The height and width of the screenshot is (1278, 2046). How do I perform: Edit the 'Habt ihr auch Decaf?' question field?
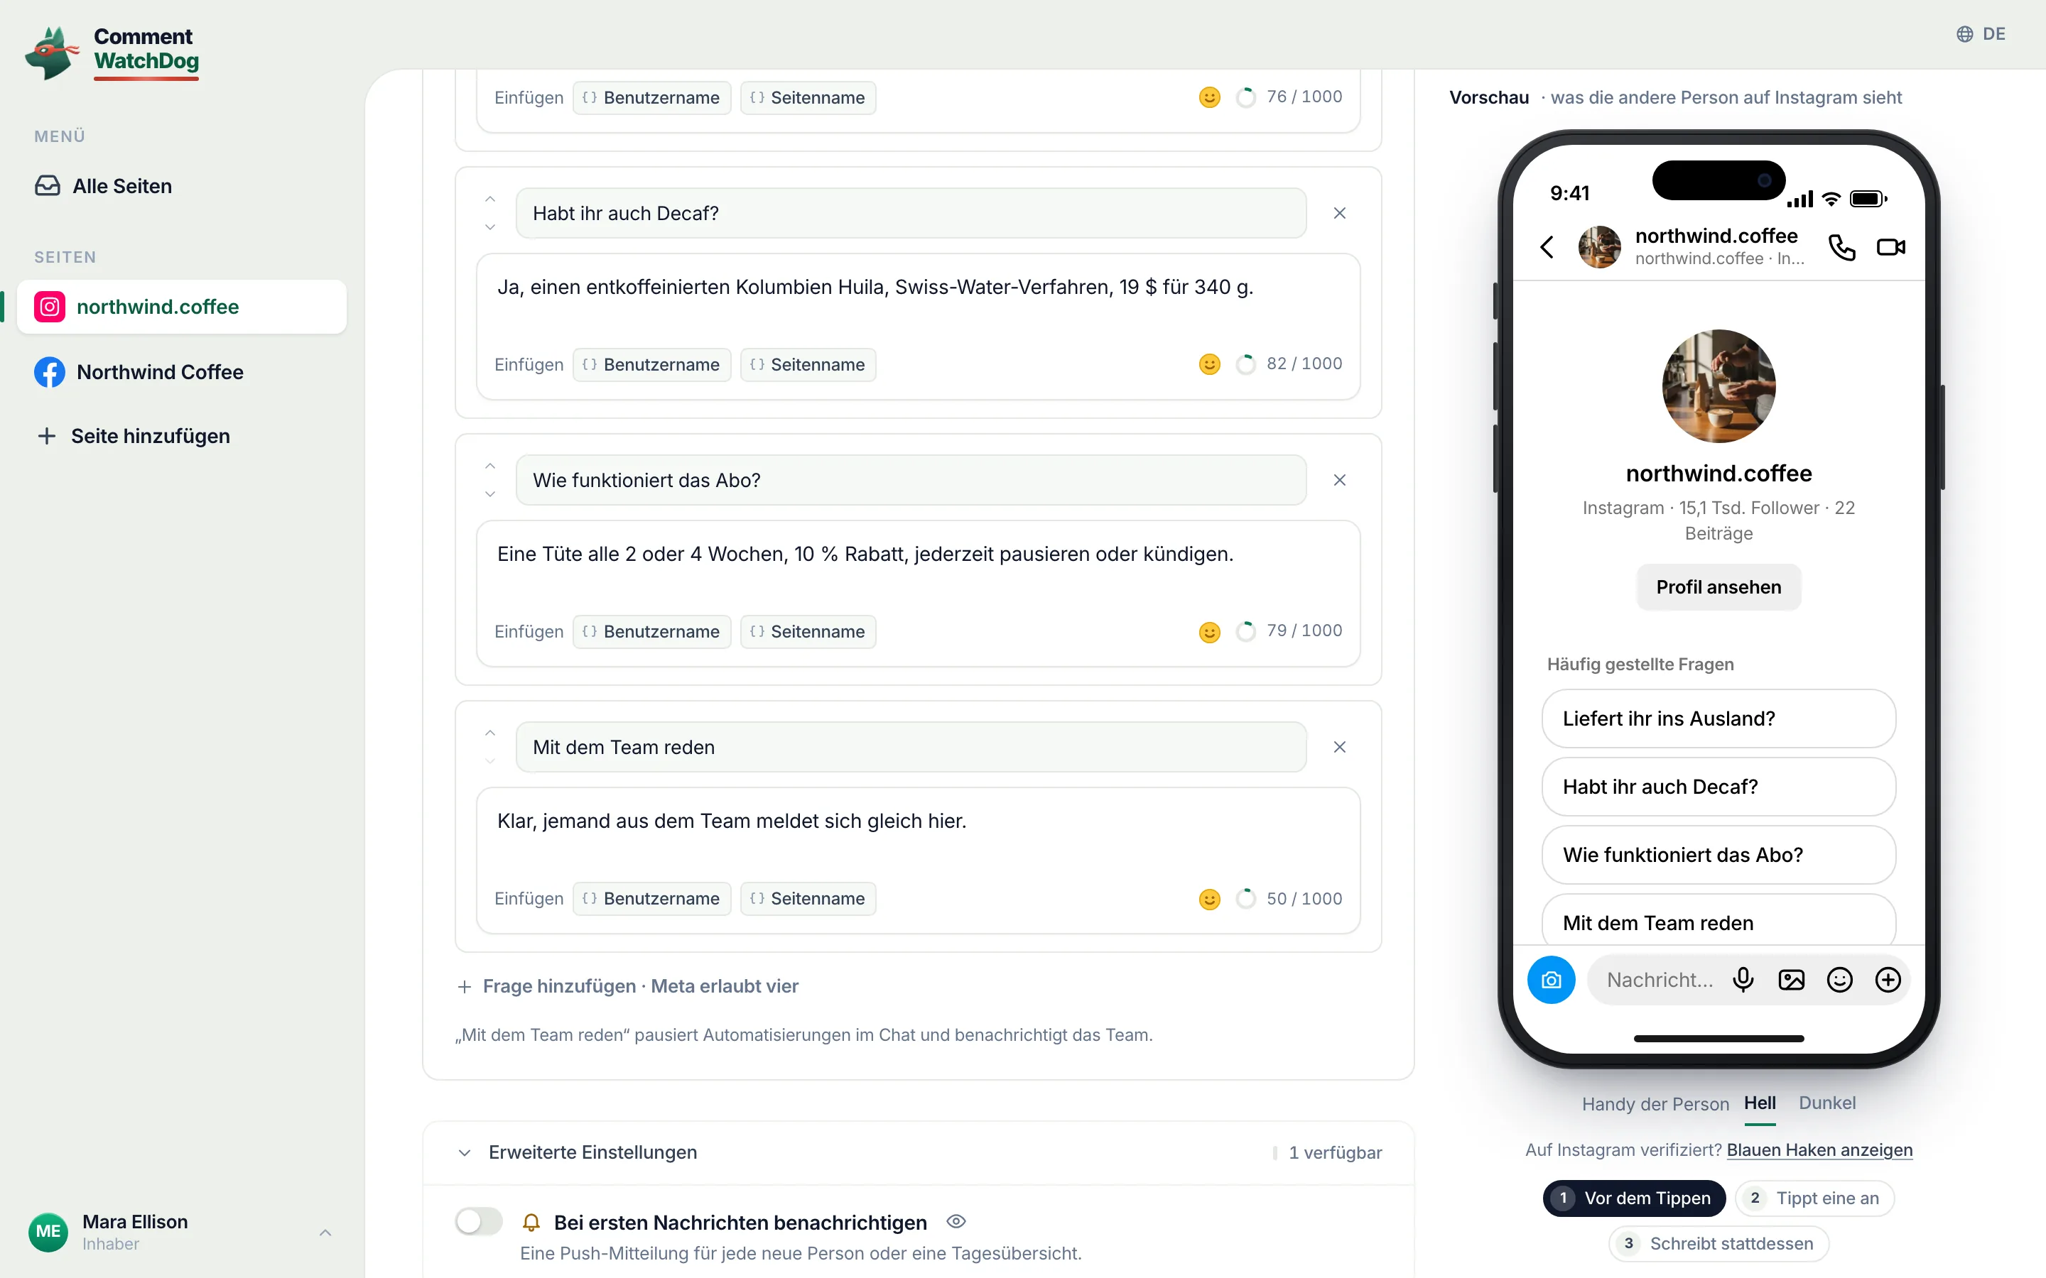coord(911,213)
